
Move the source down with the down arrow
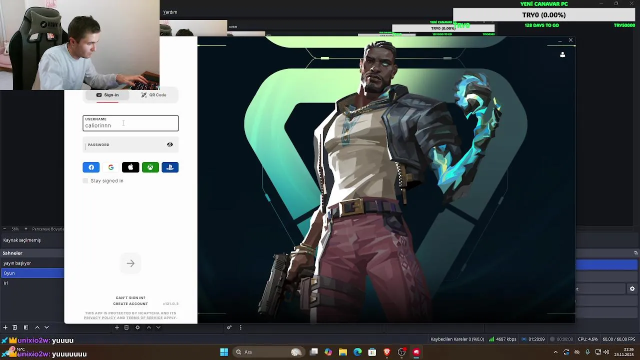[x=158, y=327]
